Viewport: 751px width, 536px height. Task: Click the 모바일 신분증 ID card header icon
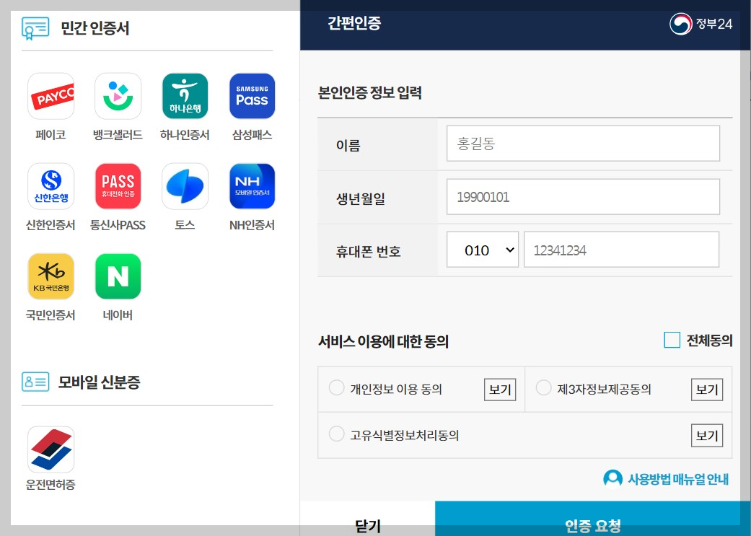point(35,382)
